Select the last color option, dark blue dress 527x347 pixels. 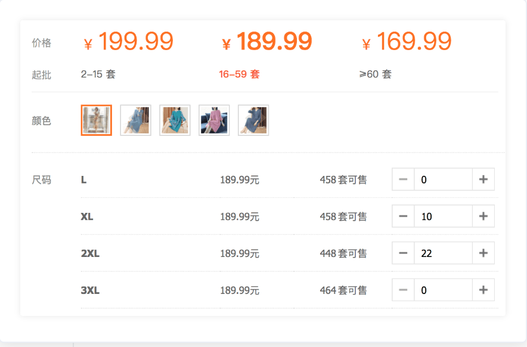pos(253,120)
